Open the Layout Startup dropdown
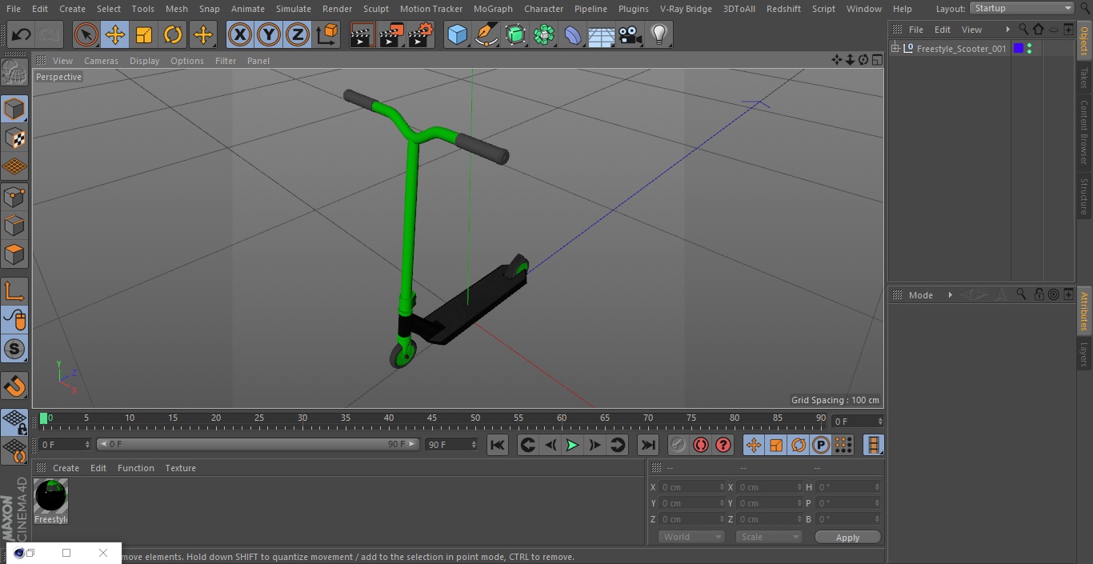 [x=1023, y=8]
